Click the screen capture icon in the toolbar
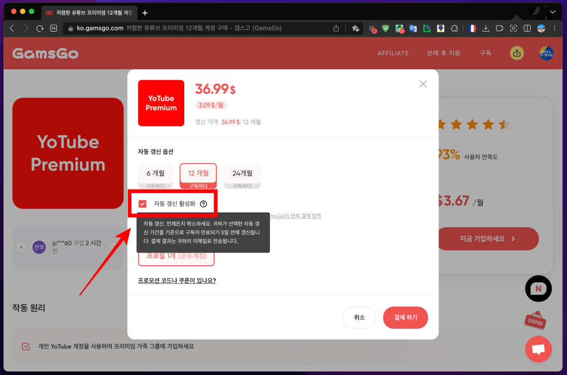Image resolution: width=567 pixels, height=375 pixels. (513, 28)
